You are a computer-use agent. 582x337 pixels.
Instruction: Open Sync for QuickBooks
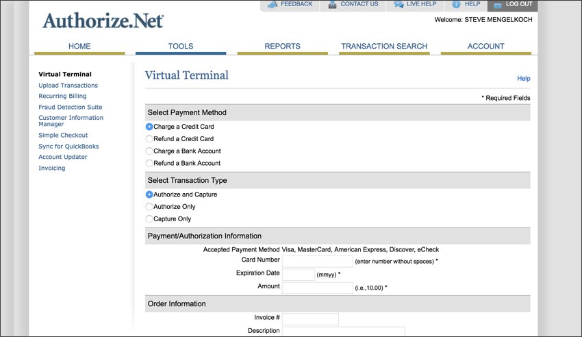click(68, 146)
